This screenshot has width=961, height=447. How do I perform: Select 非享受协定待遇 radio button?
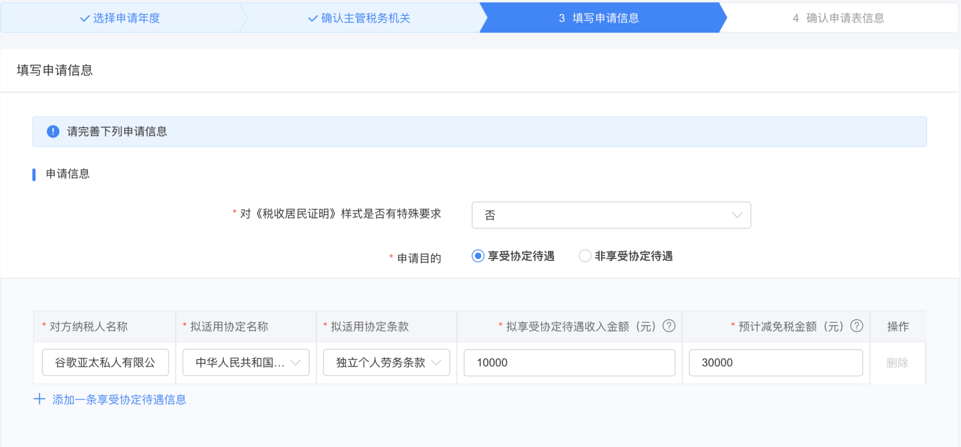click(585, 256)
